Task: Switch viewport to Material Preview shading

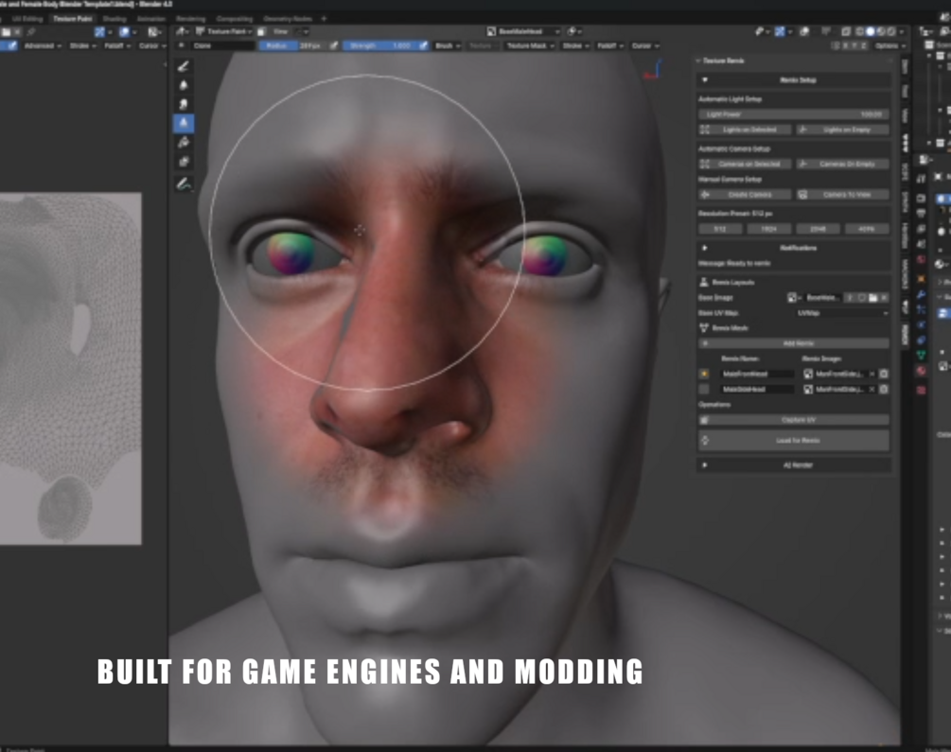Action: 881,31
